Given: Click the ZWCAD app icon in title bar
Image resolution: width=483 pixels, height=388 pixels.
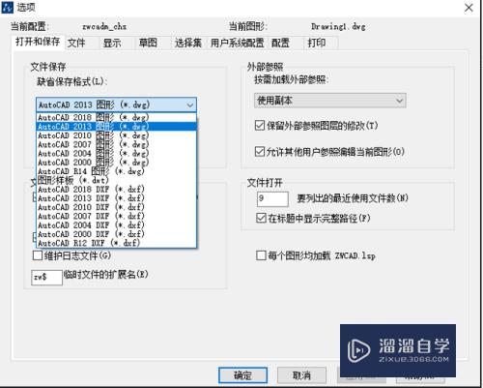Looking at the screenshot, I should coord(7,7).
